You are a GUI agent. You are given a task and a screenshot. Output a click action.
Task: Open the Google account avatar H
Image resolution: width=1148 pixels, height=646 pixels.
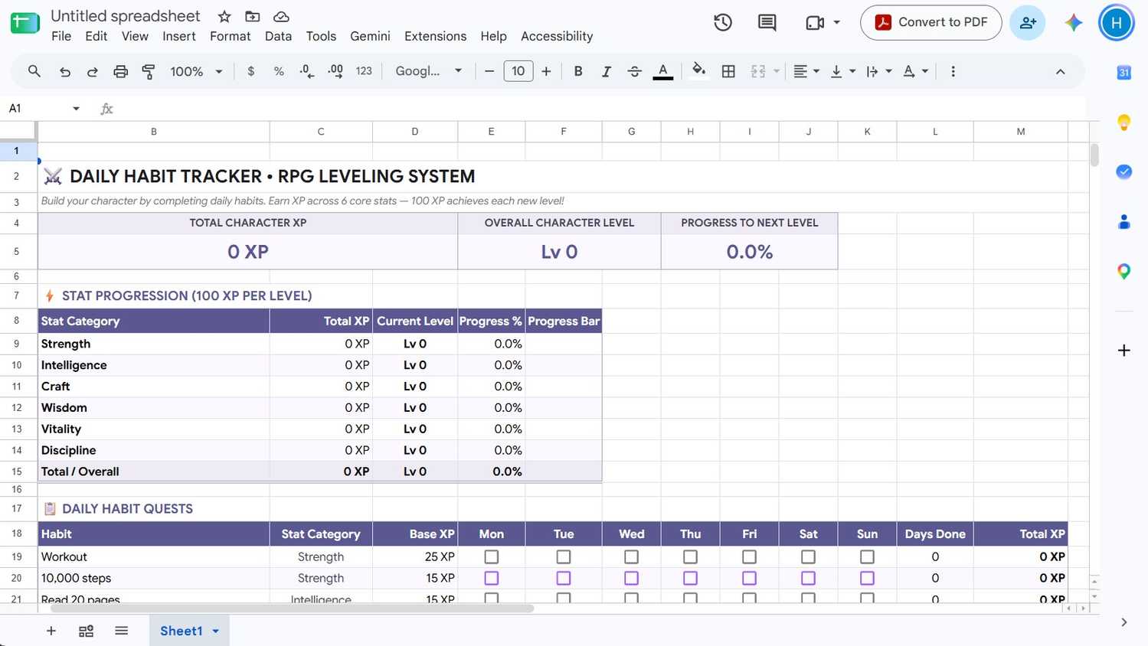[1116, 22]
